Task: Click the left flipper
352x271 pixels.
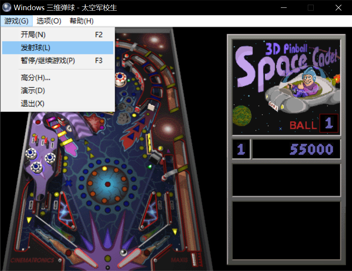Action: tap(86, 257)
